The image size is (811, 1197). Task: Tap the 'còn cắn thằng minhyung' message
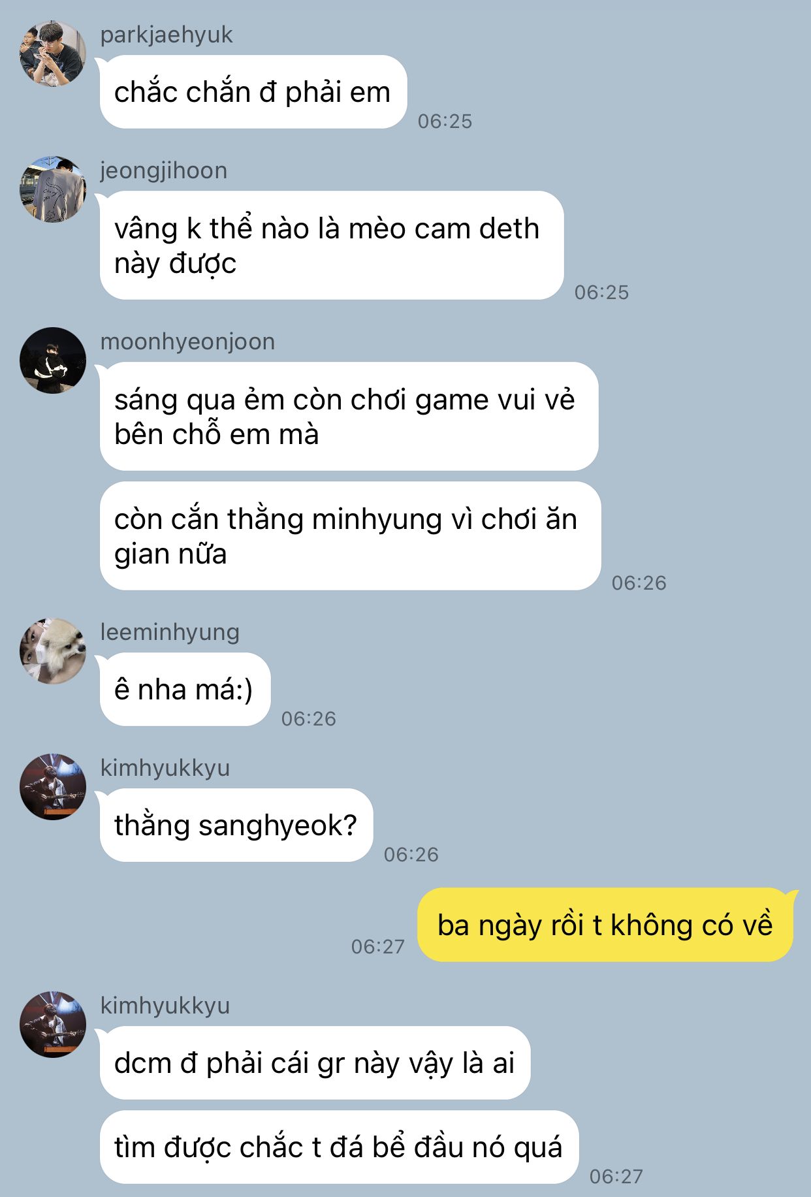pos(351,536)
